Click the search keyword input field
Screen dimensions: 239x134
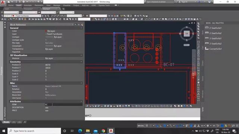tap(160, 2)
